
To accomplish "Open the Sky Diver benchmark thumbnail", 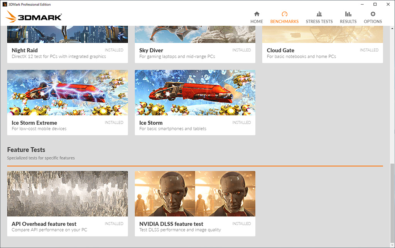I will coord(195,34).
